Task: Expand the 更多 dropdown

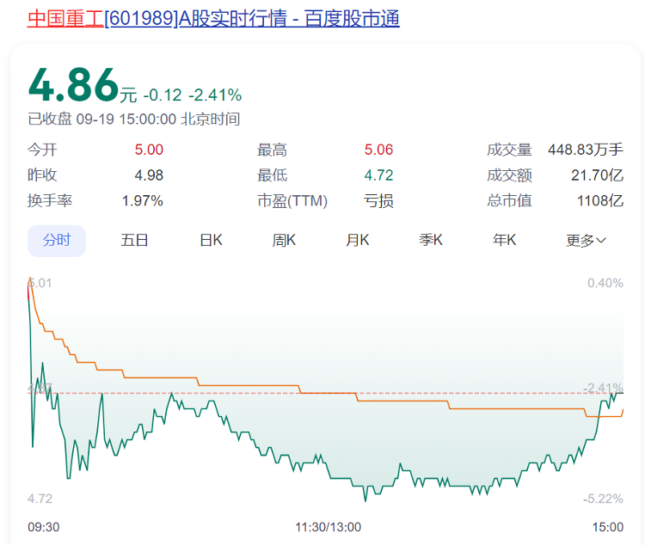Action: point(586,241)
